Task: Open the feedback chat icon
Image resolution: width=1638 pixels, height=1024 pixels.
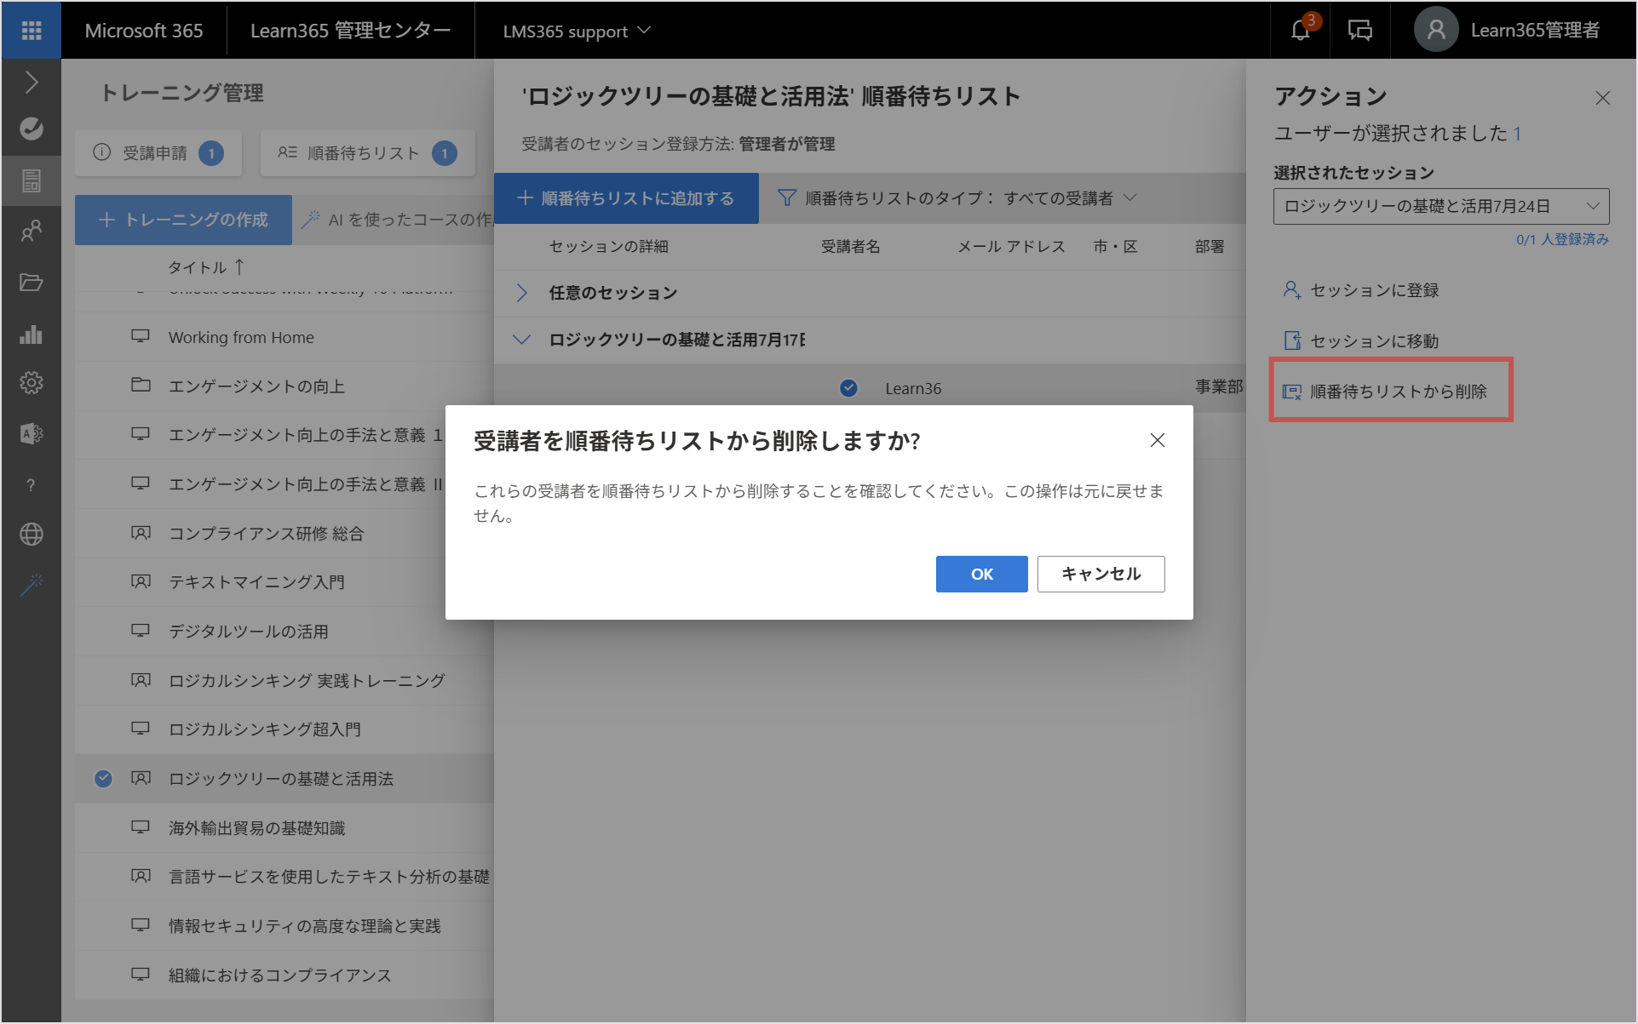Action: click(x=1359, y=31)
